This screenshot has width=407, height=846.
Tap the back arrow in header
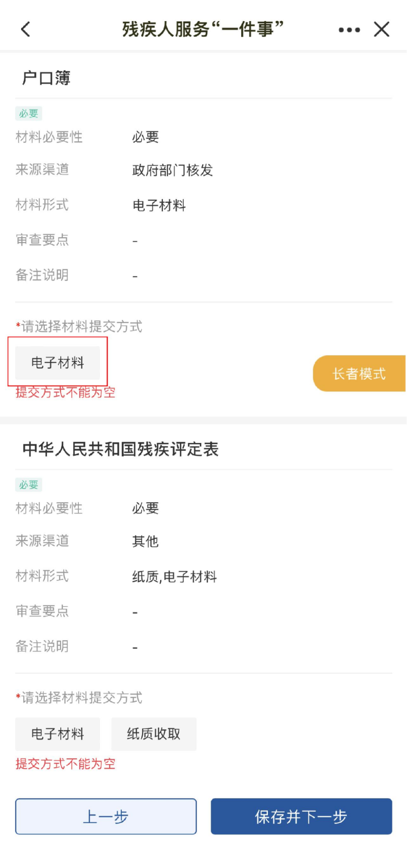(26, 29)
